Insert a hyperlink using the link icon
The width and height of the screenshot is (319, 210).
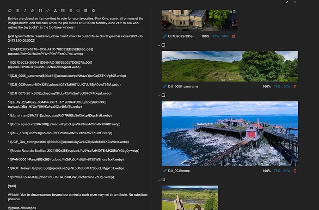coord(32,11)
